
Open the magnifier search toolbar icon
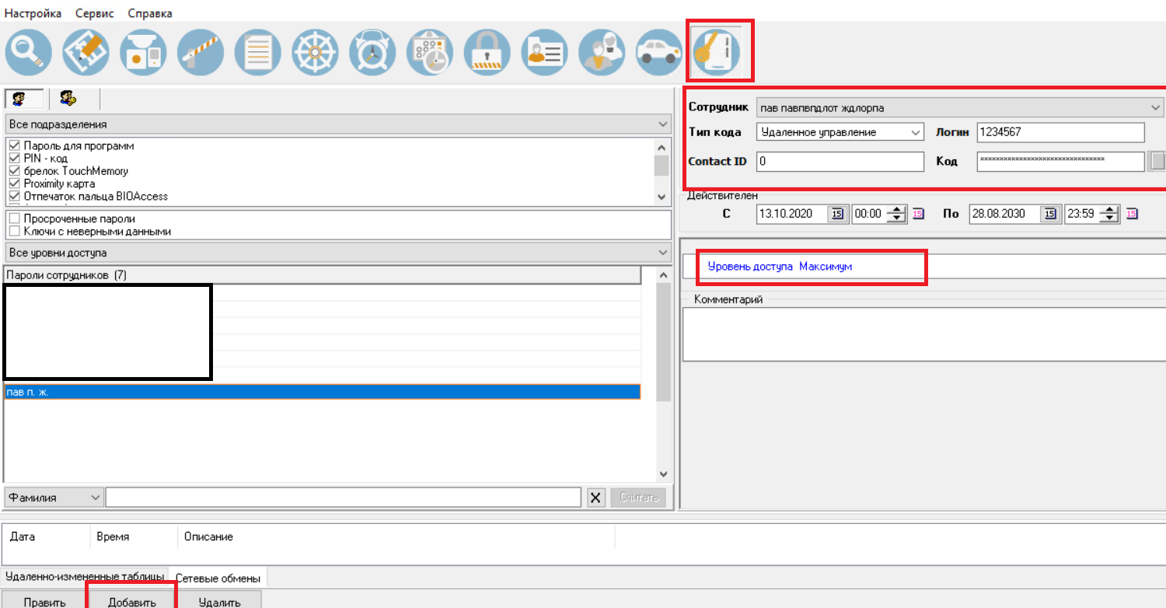point(29,52)
